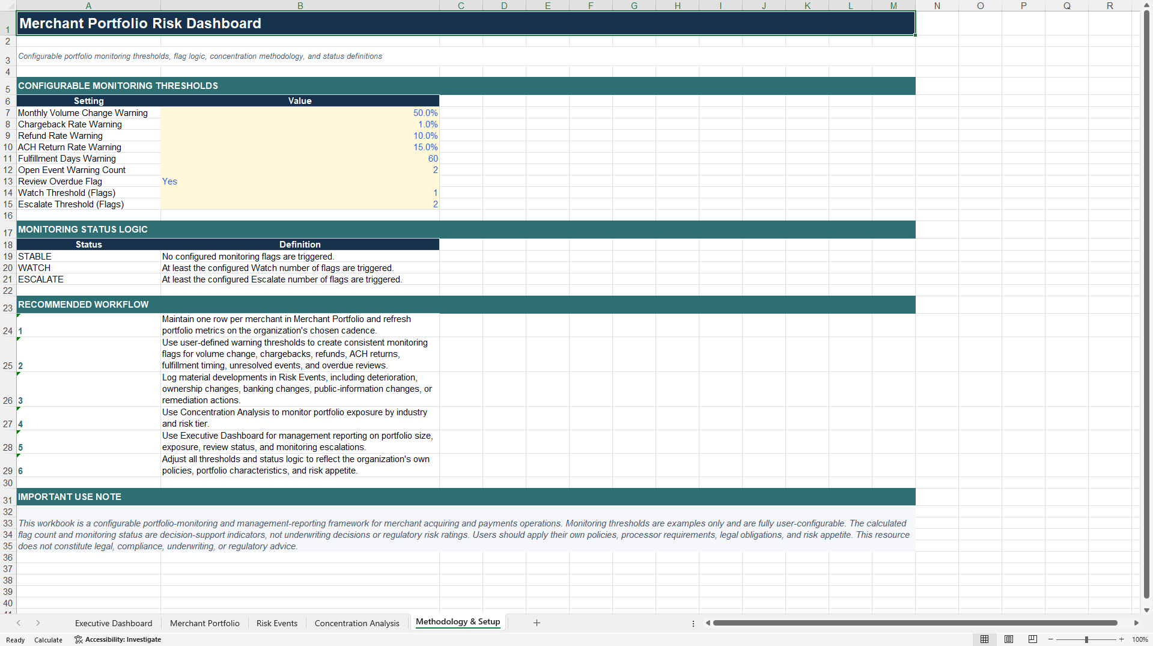Click the IMPORTANT USE NOTE header

pos(466,497)
